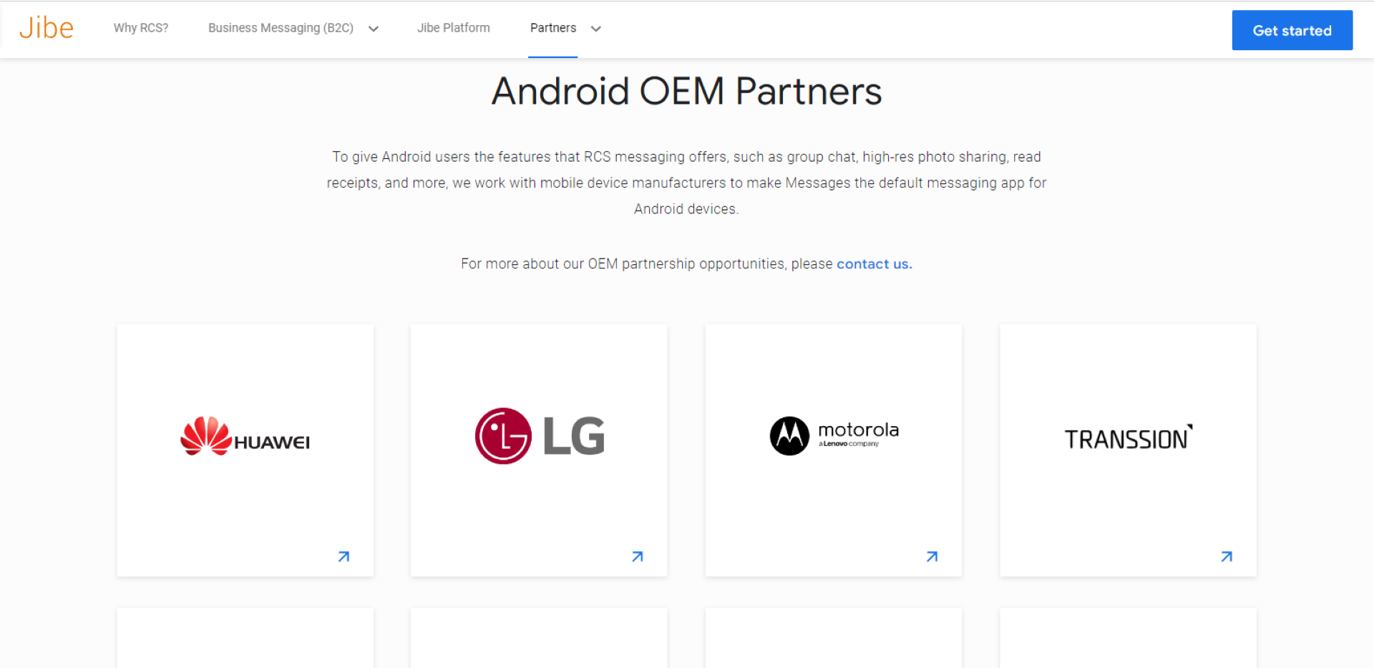
Task: Select the LG logo
Action: [x=540, y=436]
